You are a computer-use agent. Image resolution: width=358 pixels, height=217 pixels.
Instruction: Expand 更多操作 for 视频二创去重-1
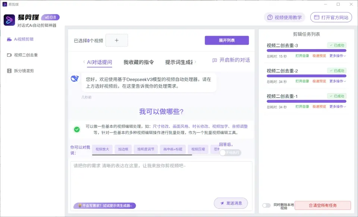pyautogui.click(x=337, y=106)
